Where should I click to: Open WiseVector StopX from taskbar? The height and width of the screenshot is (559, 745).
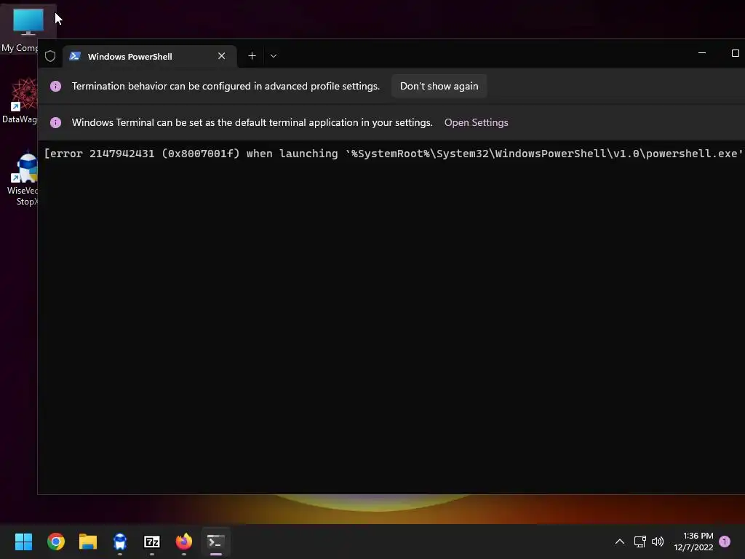[x=120, y=542]
